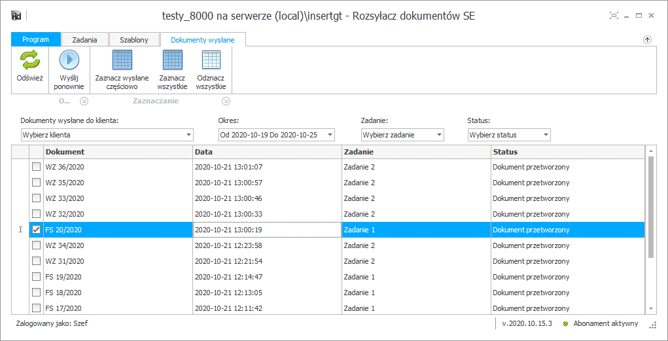Click Zadanie 1 cell in FS 19/2020 row
This screenshot has width=668, height=341.
pos(416,277)
